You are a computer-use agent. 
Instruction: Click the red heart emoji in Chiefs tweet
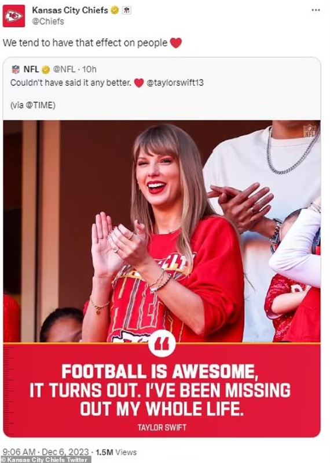[x=175, y=43]
